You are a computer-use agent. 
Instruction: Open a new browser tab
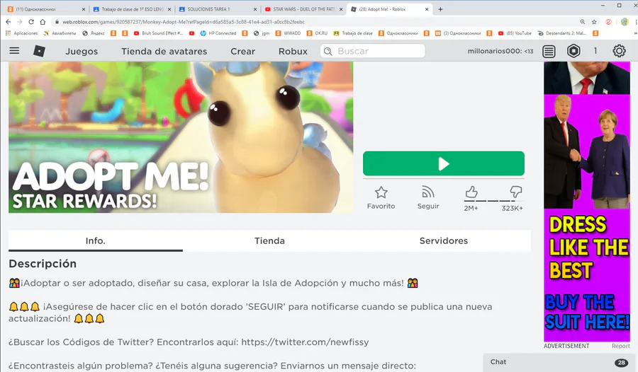tap(441, 9)
